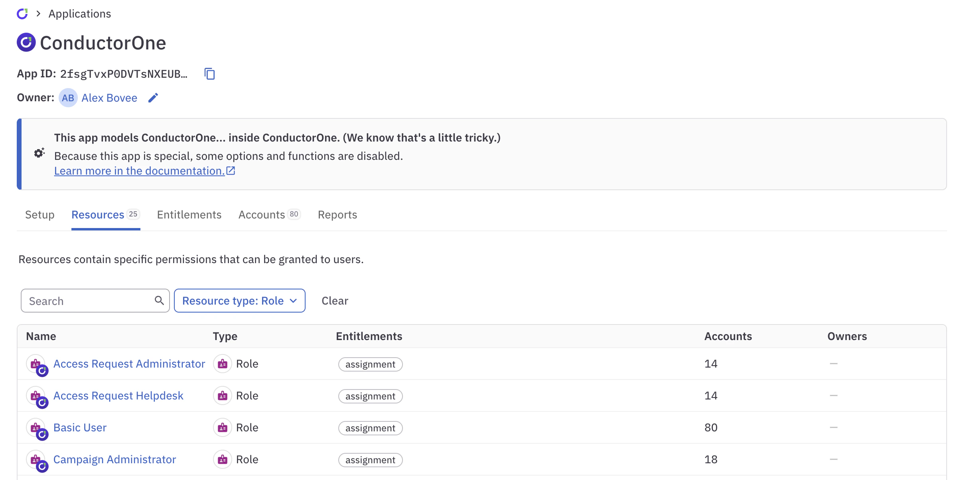This screenshot has height=480, width=959.
Task: Open the owner edit pencil icon
Action: pos(153,98)
